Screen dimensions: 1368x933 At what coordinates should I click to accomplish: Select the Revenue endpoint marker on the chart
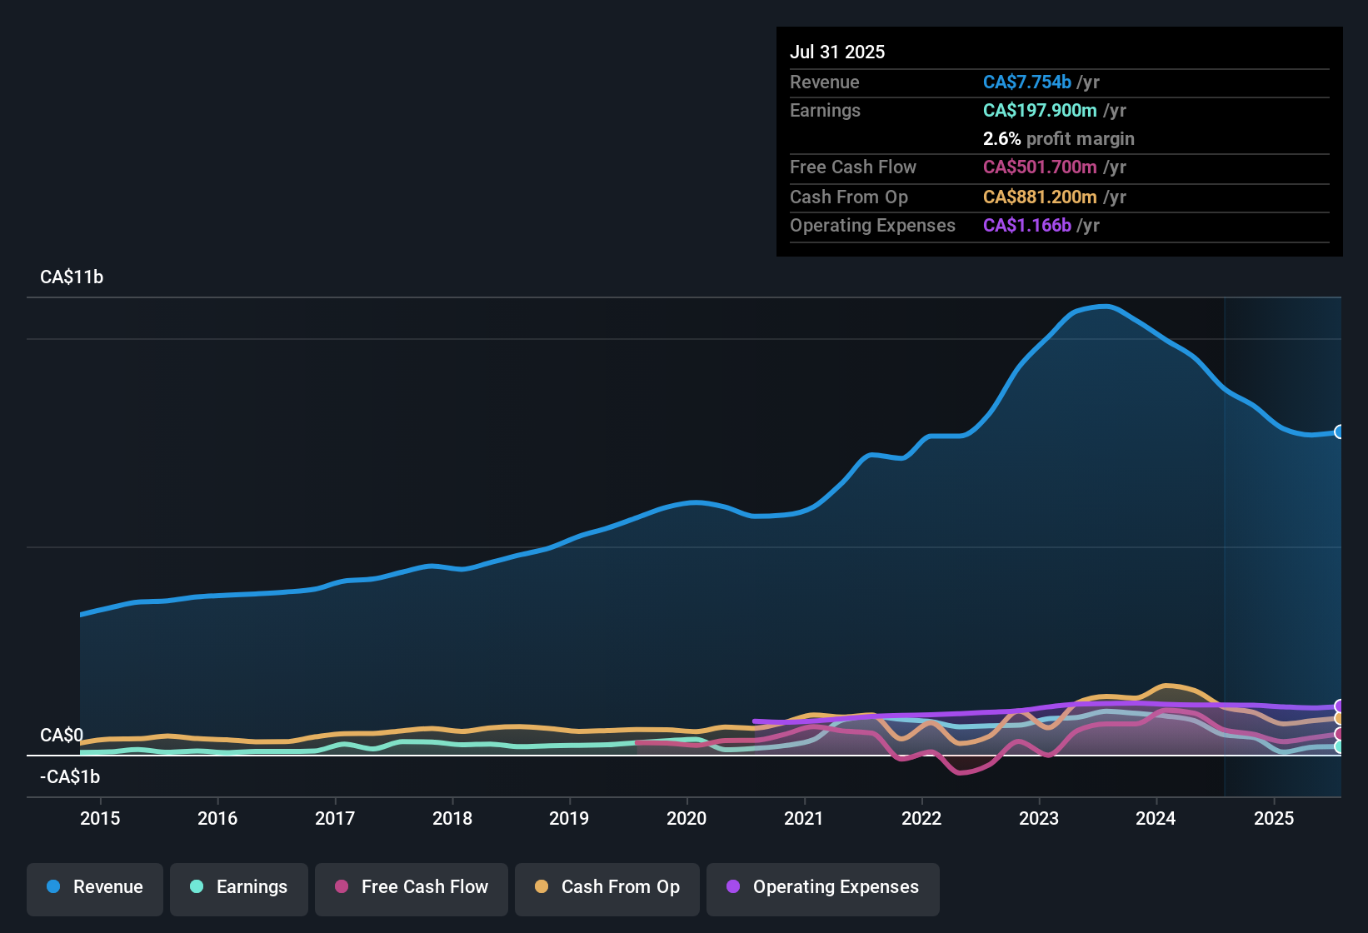(x=1340, y=432)
